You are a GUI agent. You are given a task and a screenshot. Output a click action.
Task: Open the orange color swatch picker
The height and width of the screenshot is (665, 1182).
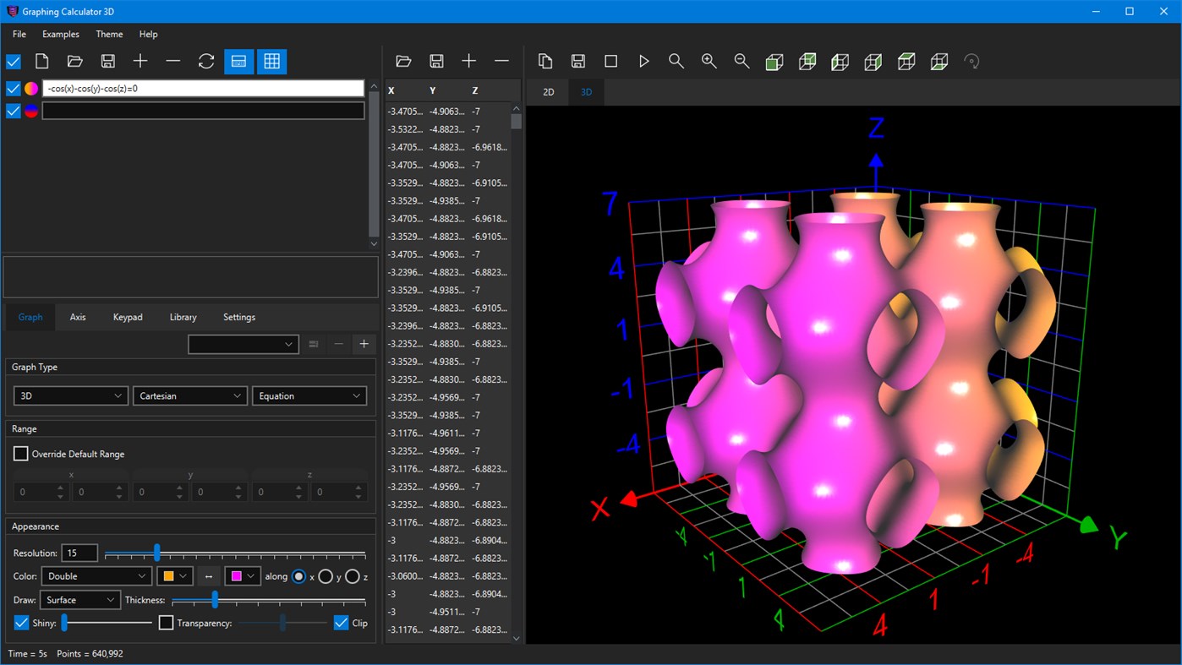pos(174,575)
